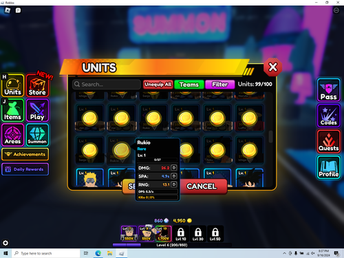Open Microsoft Edge from taskbar
Image resolution: width=344 pixels, height=258 pixels.
point(98,253)
